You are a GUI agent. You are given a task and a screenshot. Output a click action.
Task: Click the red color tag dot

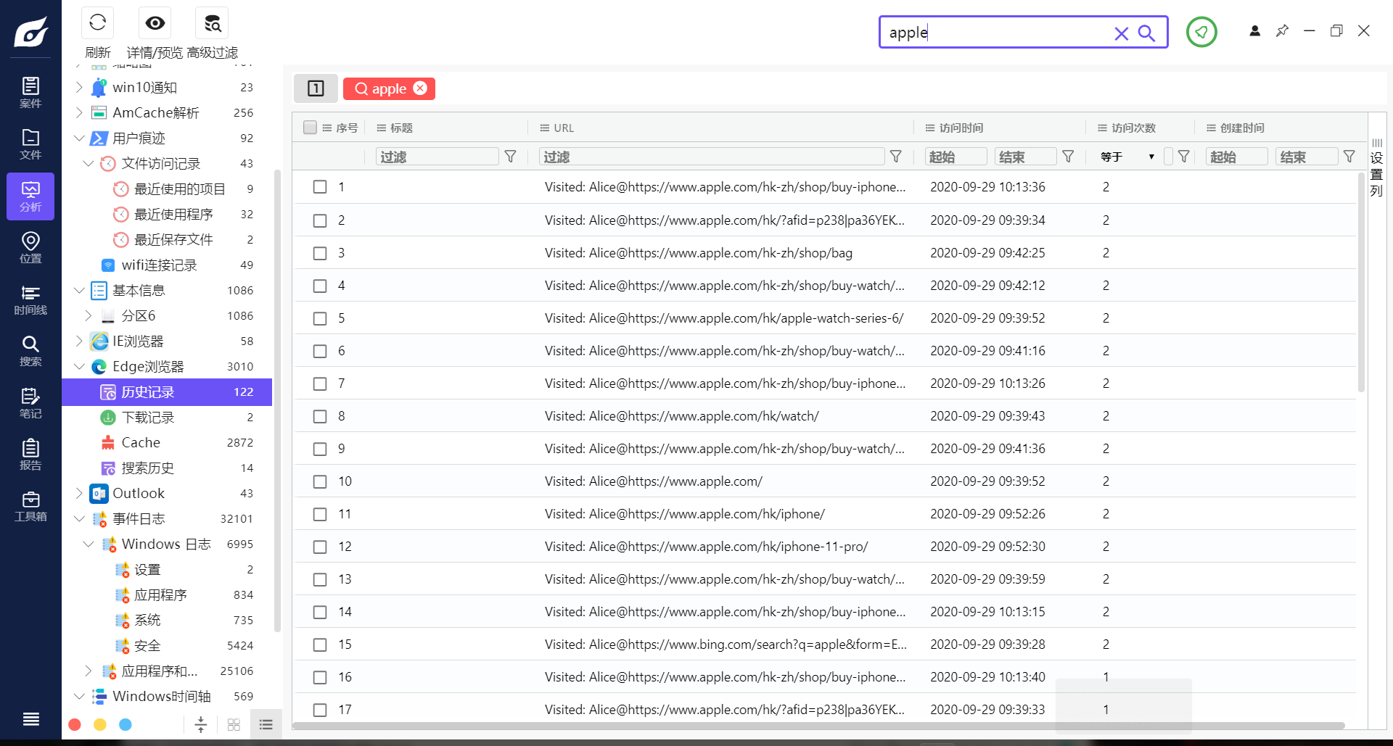click(75, 724)
